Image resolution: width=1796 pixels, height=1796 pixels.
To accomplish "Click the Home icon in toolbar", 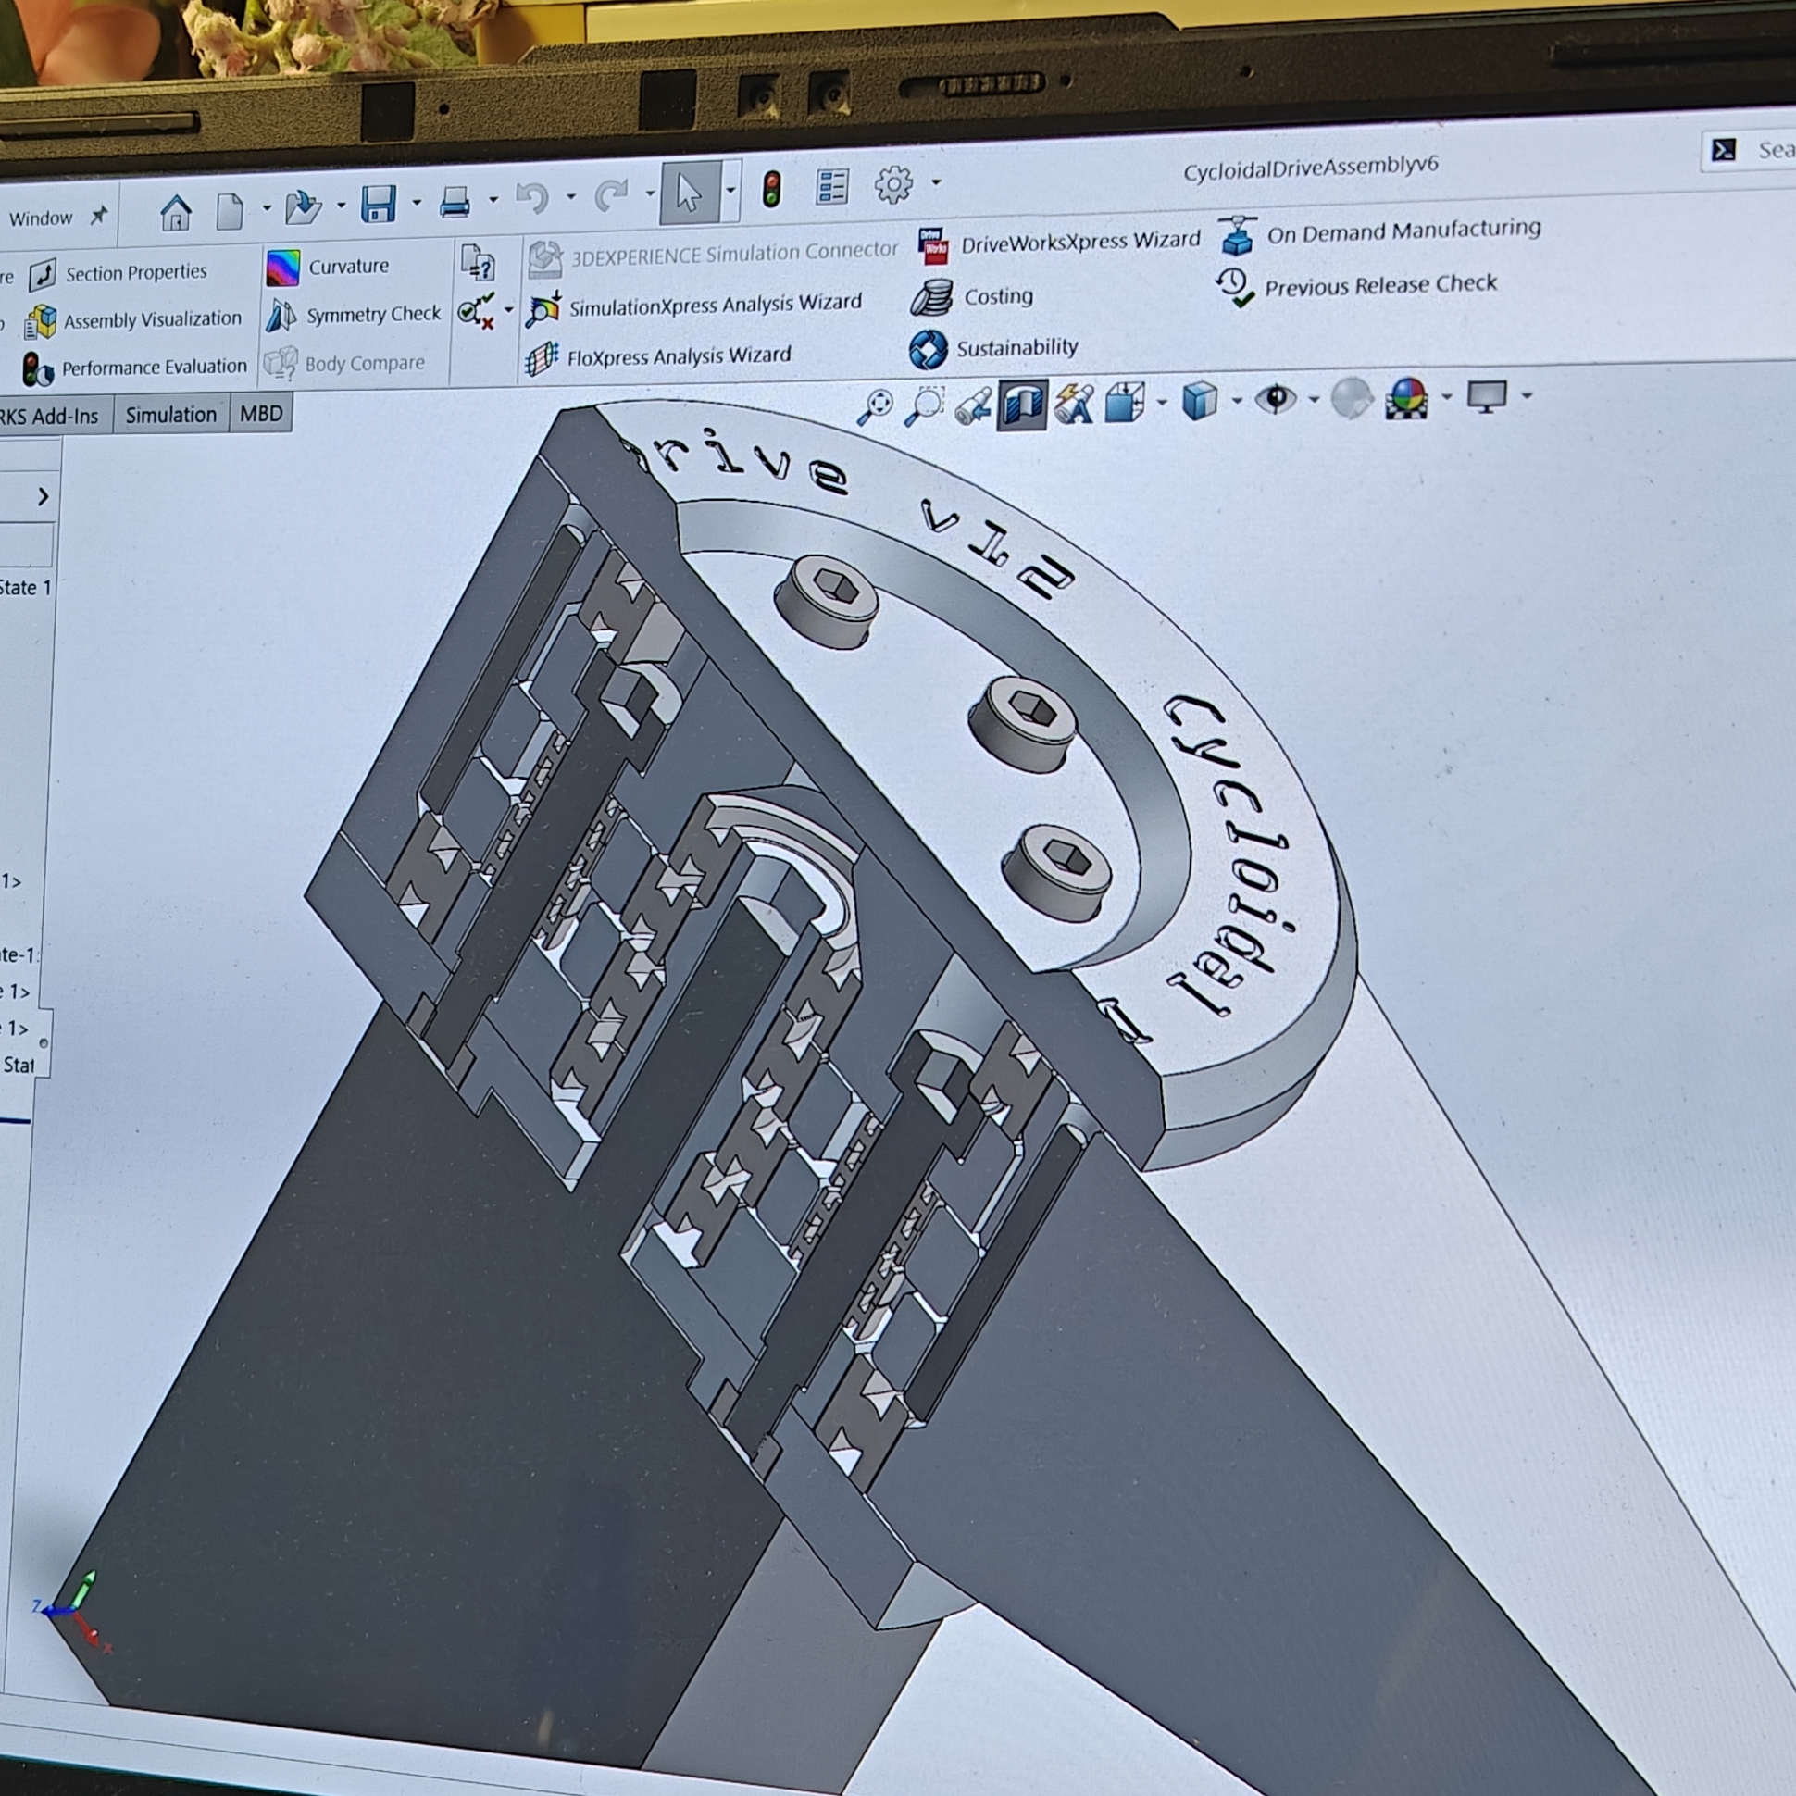I will click(x=176, y=213).
